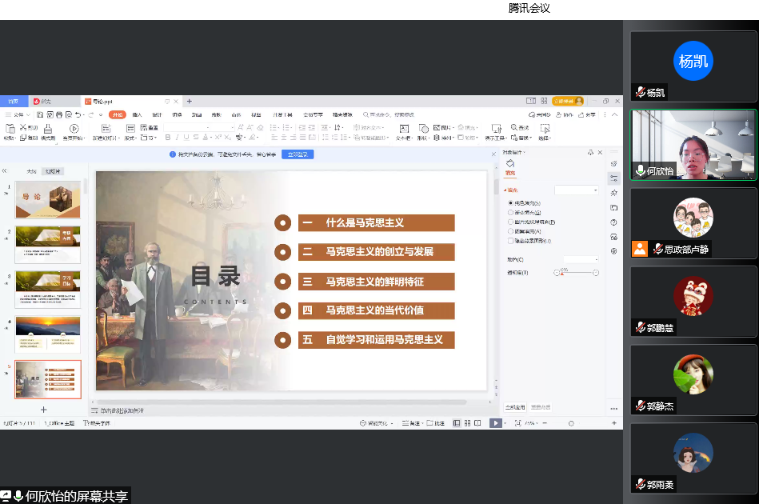Select the pattern fill radio button
759x504 pixels.
[510, 231]
